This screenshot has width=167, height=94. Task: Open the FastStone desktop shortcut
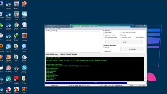click(16, 90)
